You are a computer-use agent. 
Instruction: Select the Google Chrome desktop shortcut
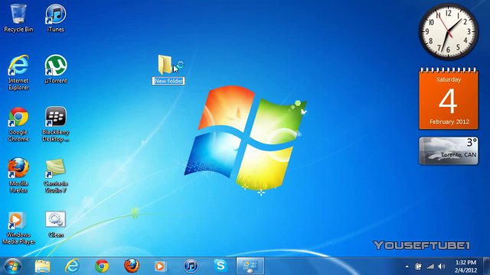click(18, 124)
